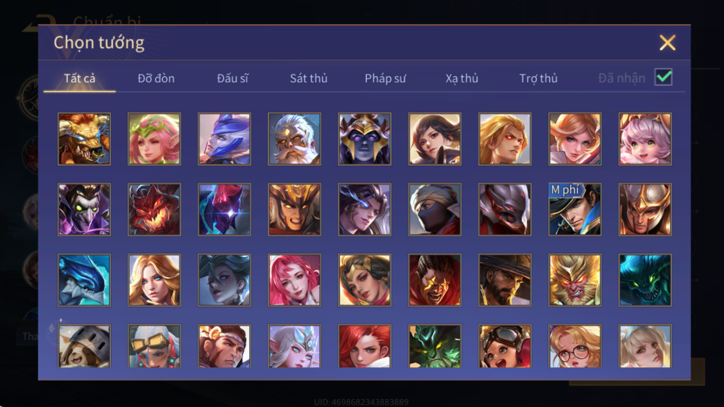Select the pink-haired girl with cat ears

645,138
